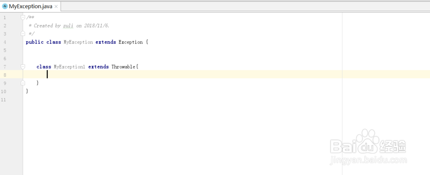Collapse the MyException1 class fold on line 7
Screen dimensions: 430x175
[22, 67]
